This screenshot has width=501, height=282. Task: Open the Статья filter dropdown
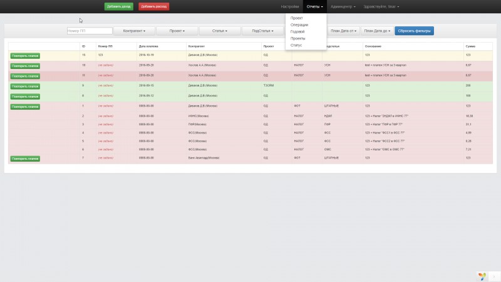pyautogui.click(x=220, y=31)
